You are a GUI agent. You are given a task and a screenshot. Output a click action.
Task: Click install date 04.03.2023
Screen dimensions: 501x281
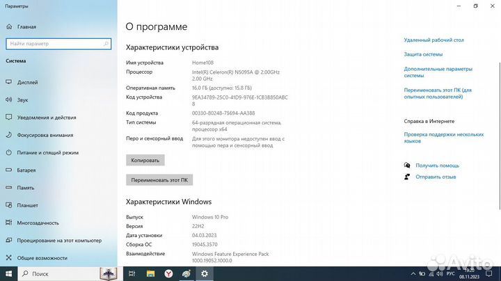point(204,235)
